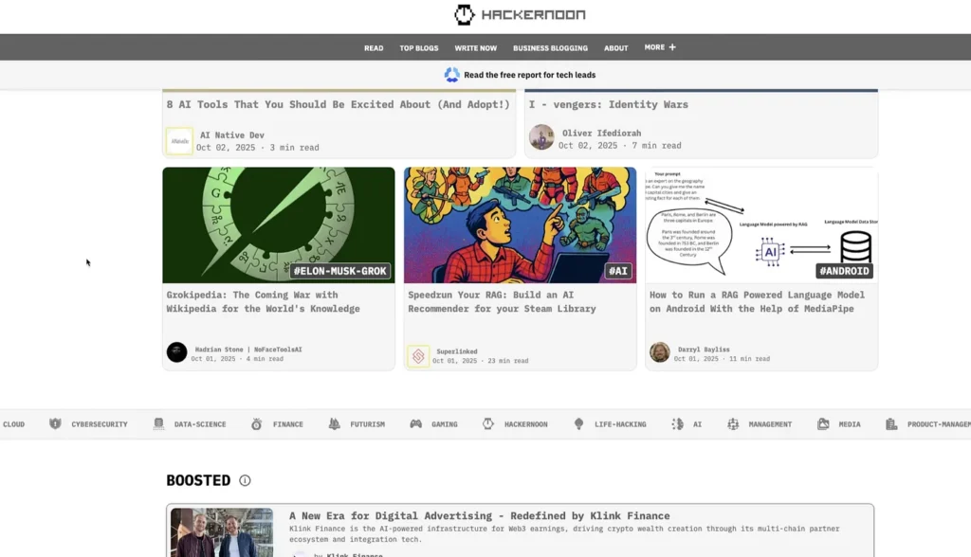Viewport: 971px width, 557px height.
Task: Select the Data-Science category icon
Action: (x=158, y=424)
